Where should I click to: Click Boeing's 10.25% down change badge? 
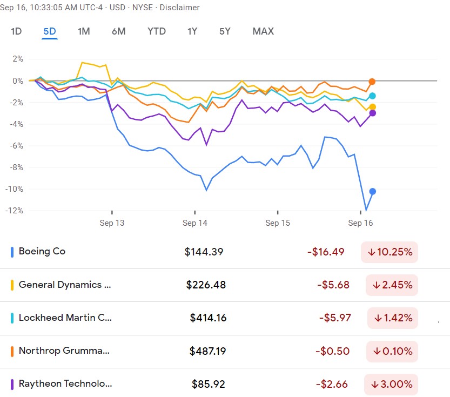pyautogui.click(x=389, y=252)
